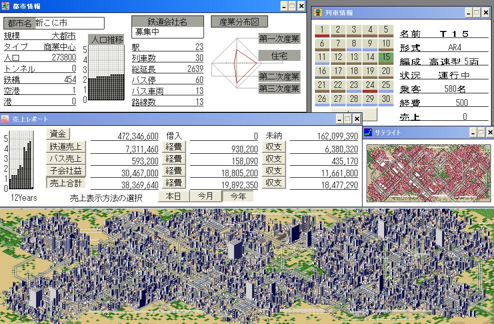This screenshot has height=324, width=494.
Task: Click the 第三次産業 label
Action: pos(279,88)
